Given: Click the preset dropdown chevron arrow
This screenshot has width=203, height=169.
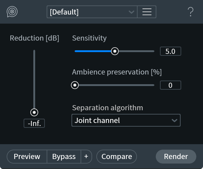Looking at the screenshot, I should 131,12.
